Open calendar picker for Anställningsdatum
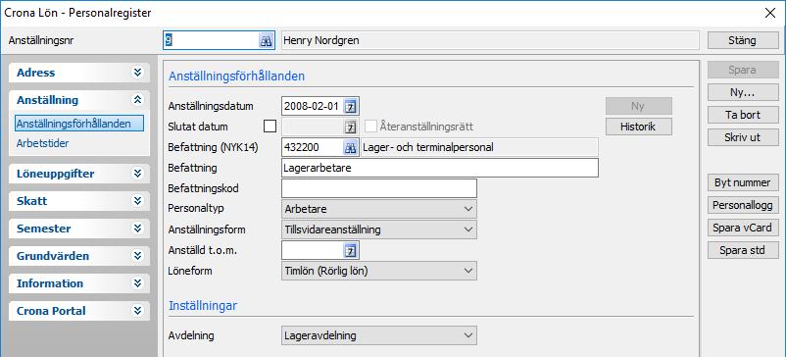Image resolution: width=786 pixels, height=357 pixels. [x=351, y=106]
